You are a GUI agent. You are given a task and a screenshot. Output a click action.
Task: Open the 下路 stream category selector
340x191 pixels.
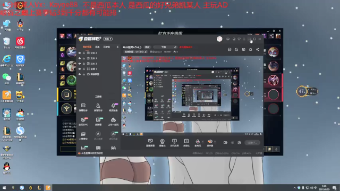165,47
